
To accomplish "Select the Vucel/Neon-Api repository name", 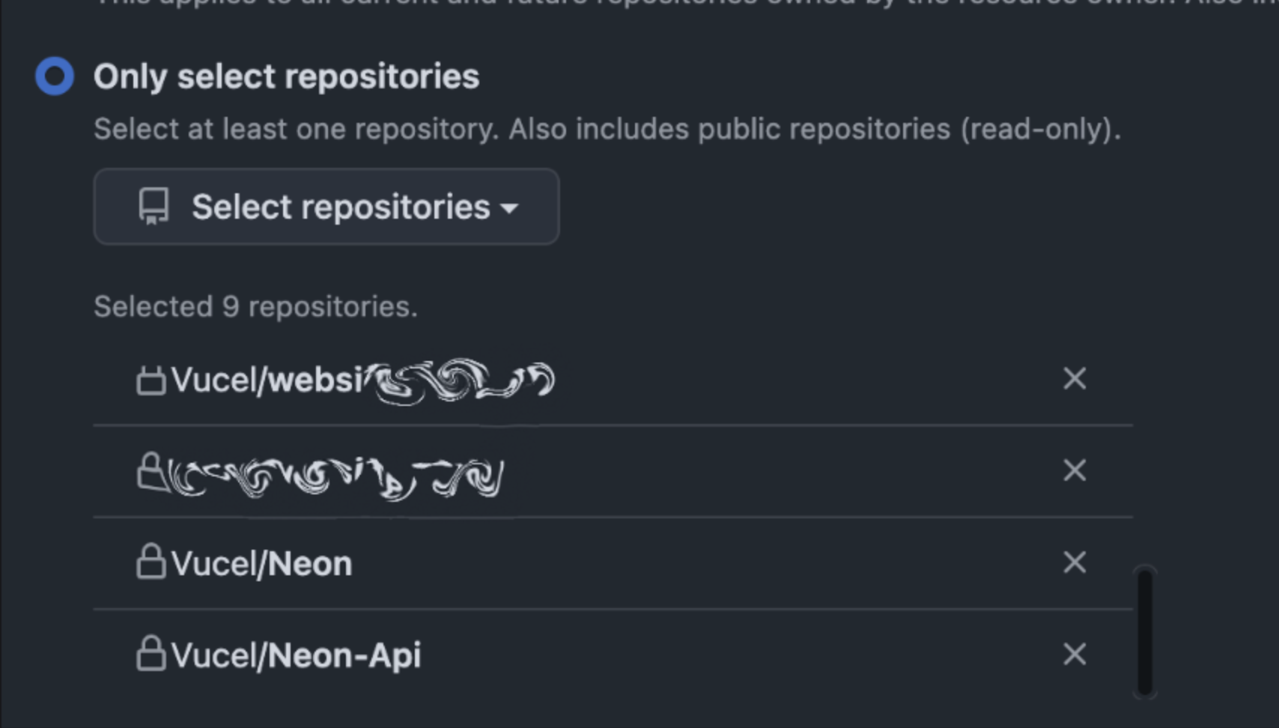I will [296, 656].
